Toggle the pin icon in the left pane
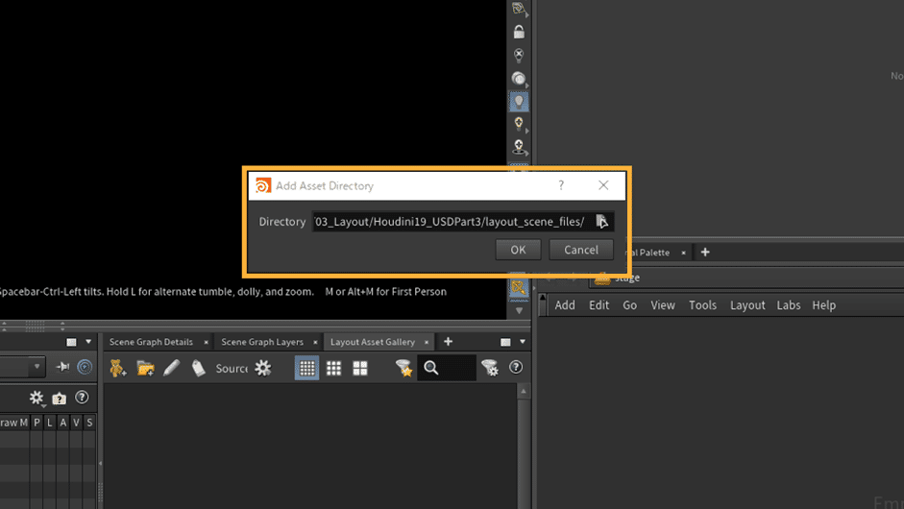 point(62,367)
